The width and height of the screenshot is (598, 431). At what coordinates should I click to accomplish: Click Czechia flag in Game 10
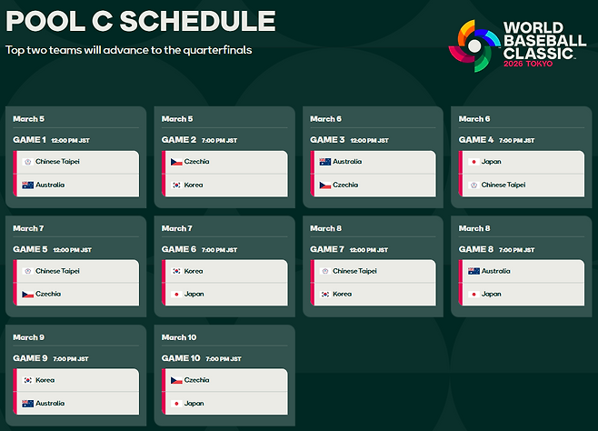pos(176,380)
